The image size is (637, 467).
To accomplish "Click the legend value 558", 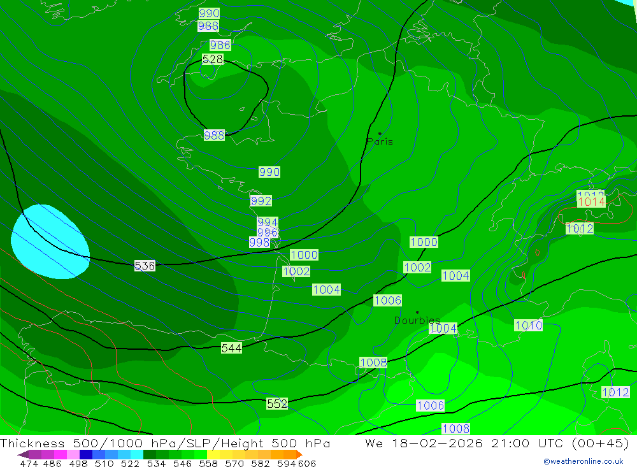I will click(x=208, y=463).
